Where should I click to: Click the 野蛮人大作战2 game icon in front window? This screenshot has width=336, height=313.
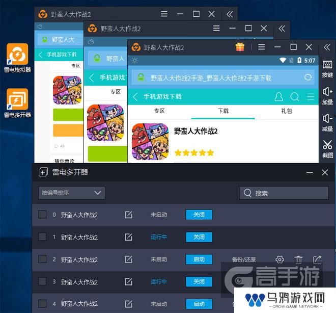click(150, 142)
